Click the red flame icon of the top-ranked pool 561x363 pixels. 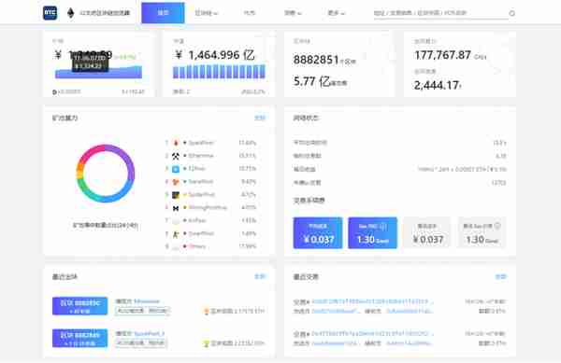click(176, 143)
